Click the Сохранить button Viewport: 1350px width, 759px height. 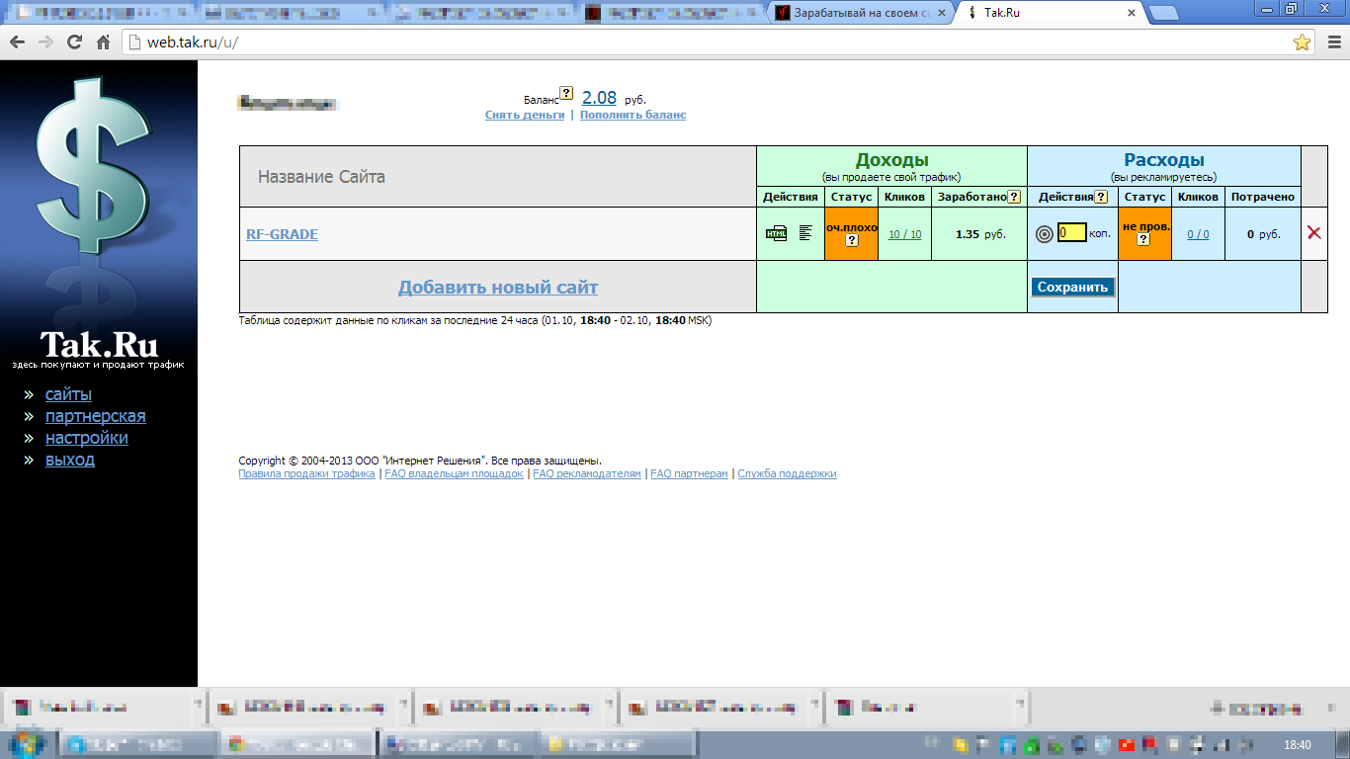coord(1073,287)
